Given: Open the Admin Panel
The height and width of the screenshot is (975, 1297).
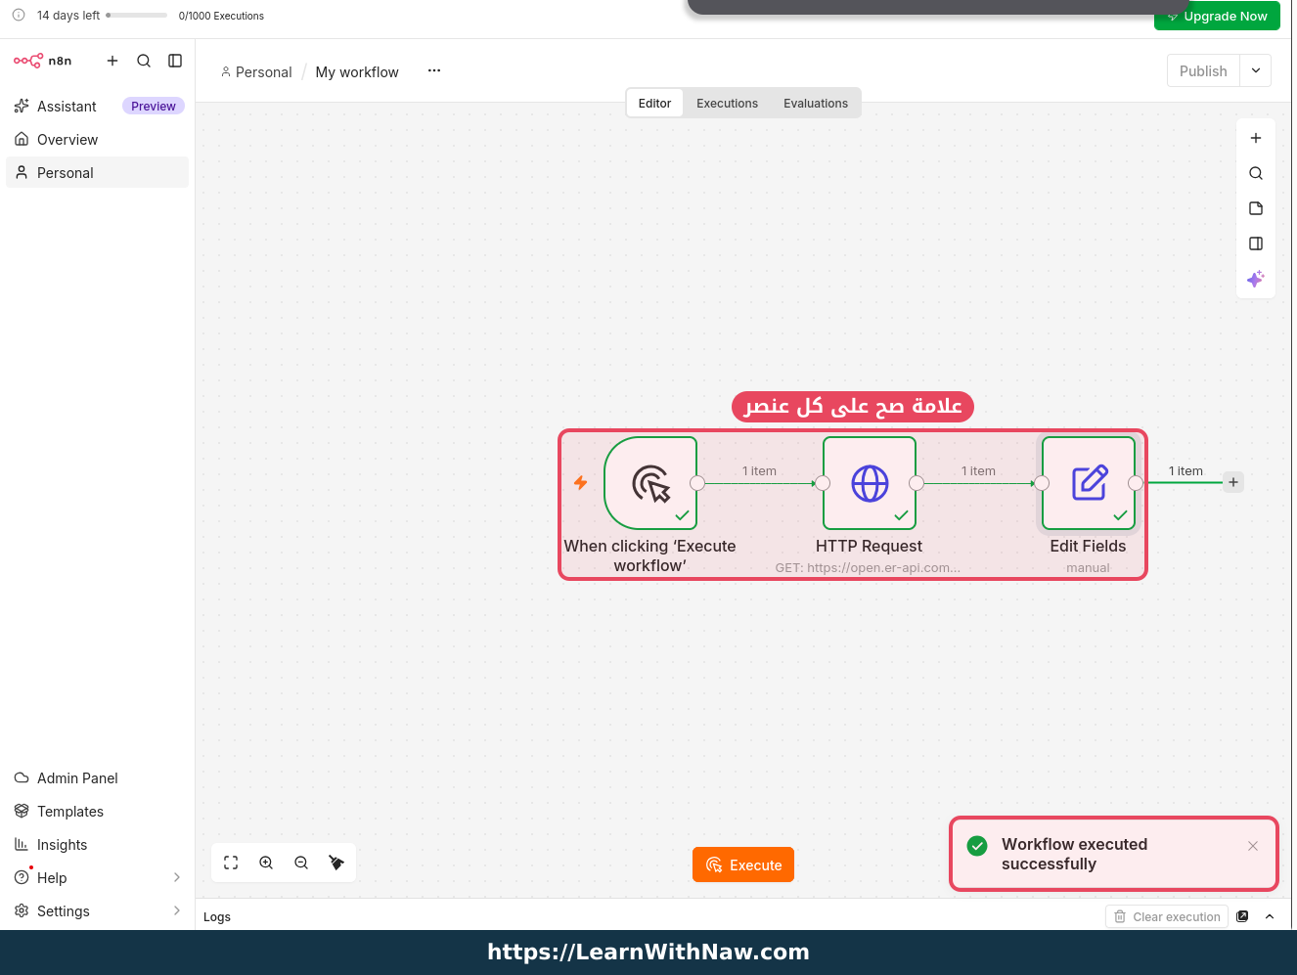Looking at the screenshot, I should pos(98,777).
